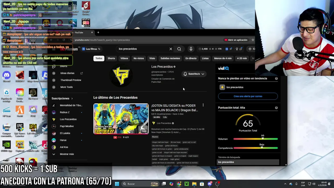Viewport: 334px width, 188px height.
Task: Click the Competencia score slider
Action: [255, 148]
